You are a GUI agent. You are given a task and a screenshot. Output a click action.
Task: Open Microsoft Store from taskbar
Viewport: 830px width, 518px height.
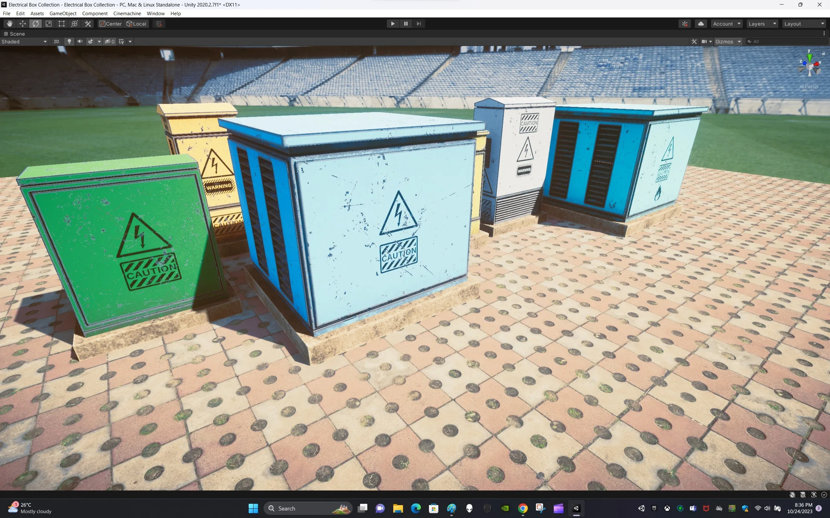click(433, 508)
